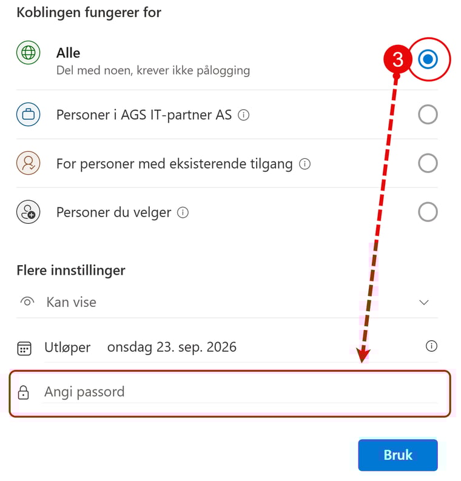Viewport: 461px width, 481px height.
Task: Click the globe icon beside Alle
Action: pos(28,53)
